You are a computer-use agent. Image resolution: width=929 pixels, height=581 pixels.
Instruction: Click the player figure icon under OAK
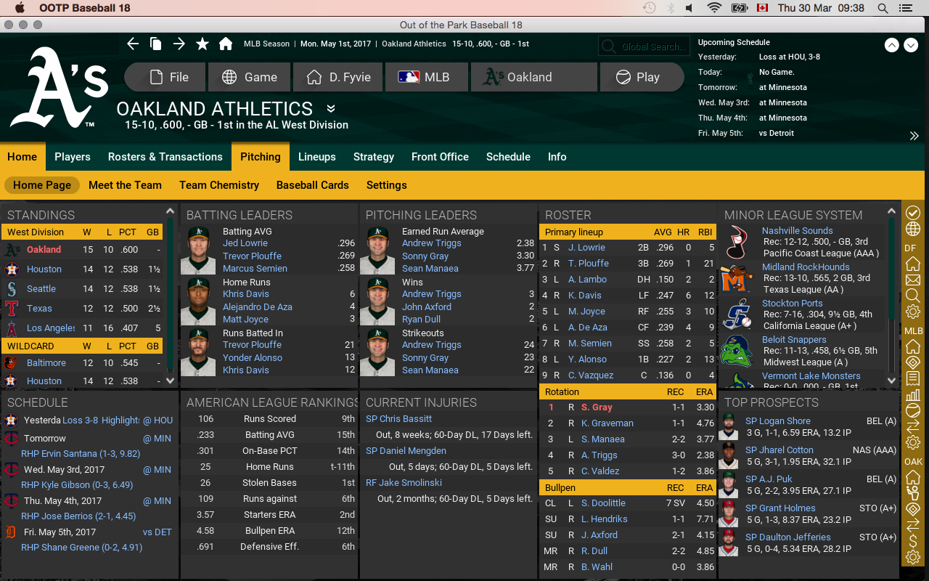click(x=913, y=493)
